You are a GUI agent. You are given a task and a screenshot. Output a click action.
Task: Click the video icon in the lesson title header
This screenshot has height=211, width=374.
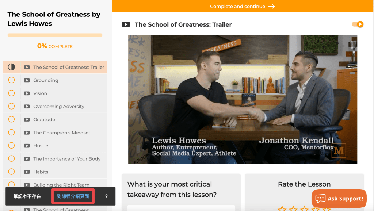[126, 24]
